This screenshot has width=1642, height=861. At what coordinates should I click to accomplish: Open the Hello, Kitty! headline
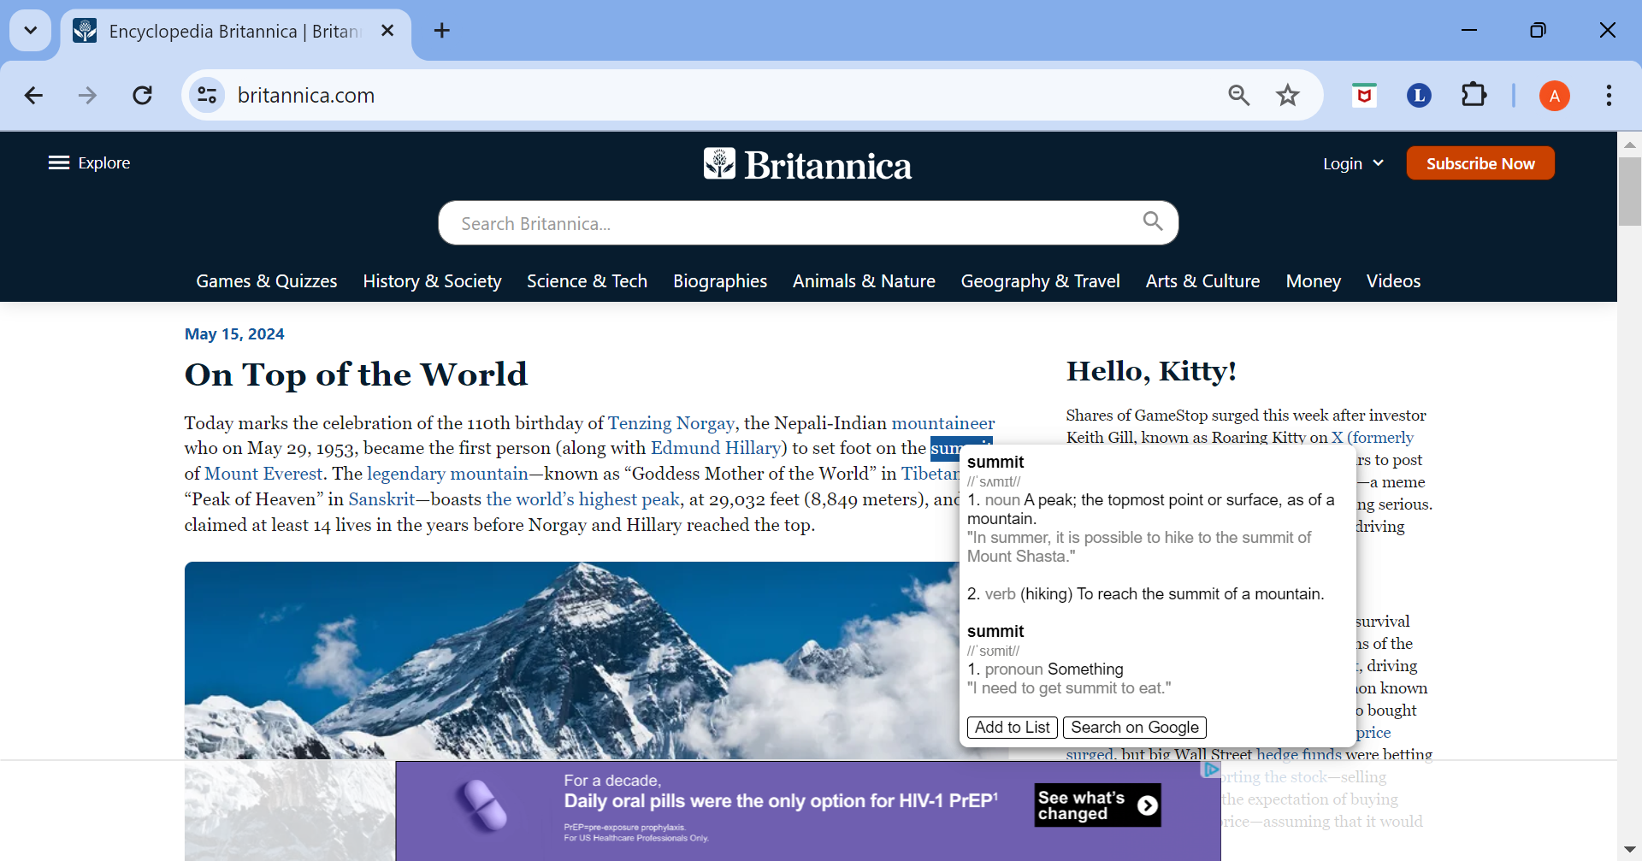point(1151,371)
